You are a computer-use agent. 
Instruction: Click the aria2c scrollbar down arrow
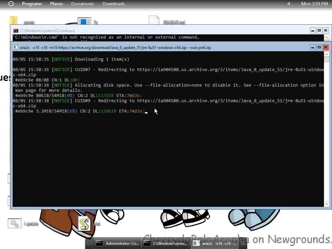point(326,204)
